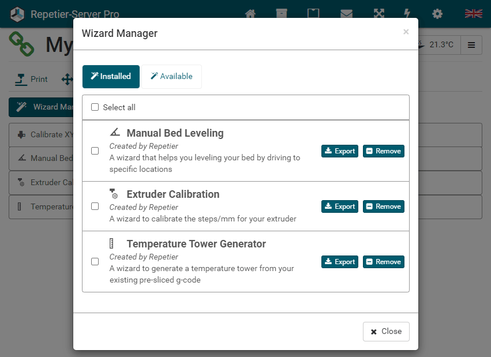Click the Repetier-Server logo icon
This screenshot has width=491, height=357.
pos(17,14)
